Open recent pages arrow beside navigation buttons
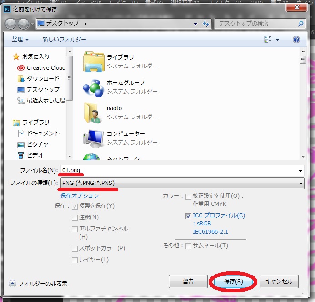315x302 pixels. pyautogui.click(x=32, y=24)
